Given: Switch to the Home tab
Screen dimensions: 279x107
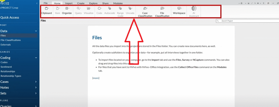Looking at the screenshot, I should tap(57, 3).
